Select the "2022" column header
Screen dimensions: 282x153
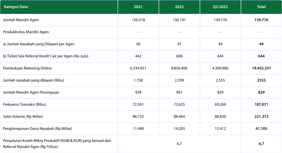coord(179,7)
